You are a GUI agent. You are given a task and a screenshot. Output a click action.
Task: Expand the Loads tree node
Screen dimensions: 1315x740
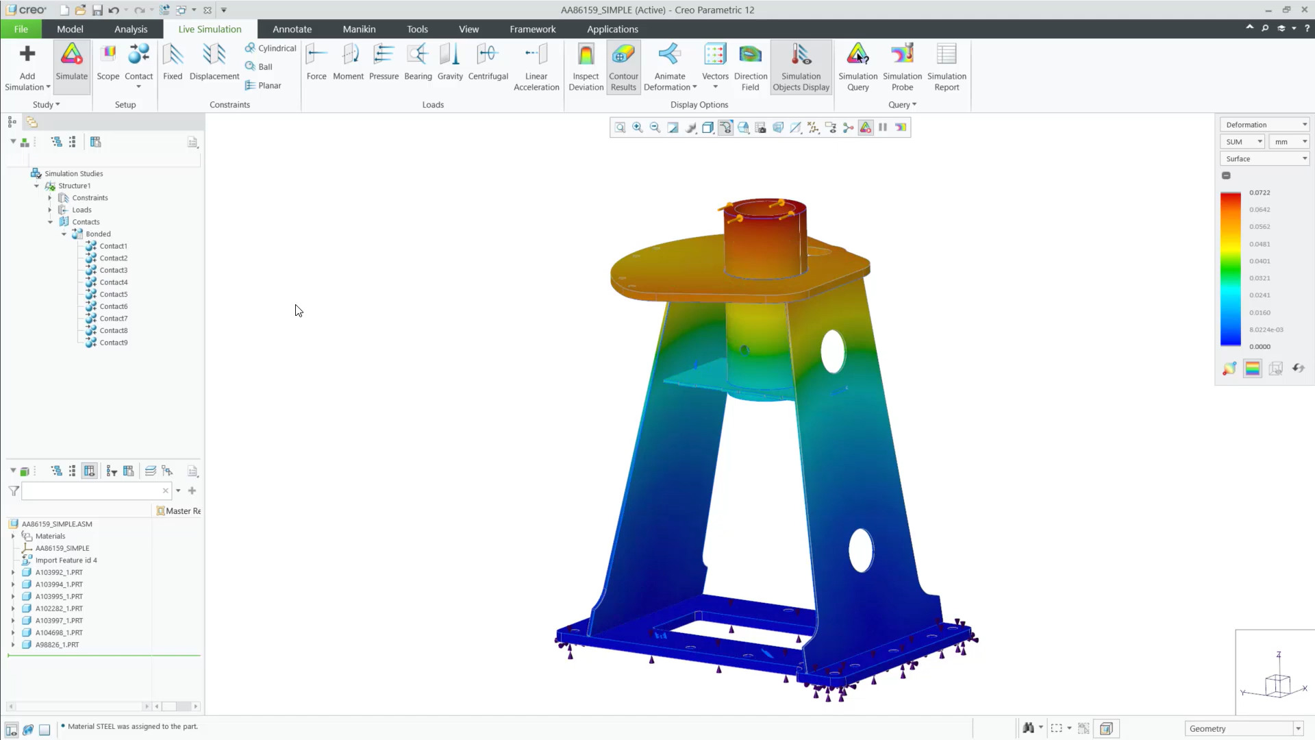50,210
